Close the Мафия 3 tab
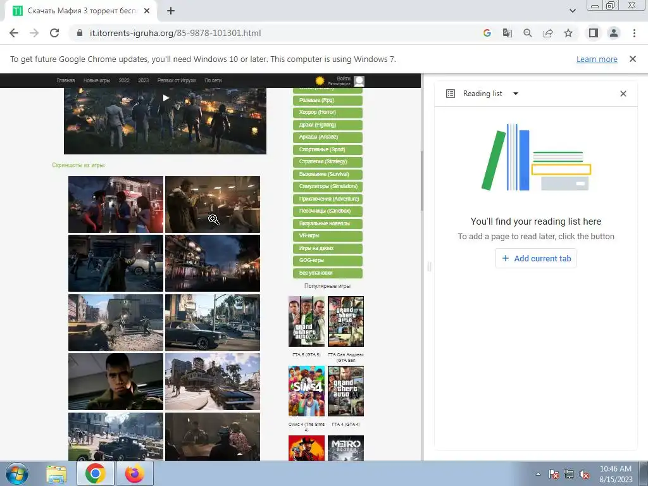The height and width of the screenshot is (486, 648). click(147, 11)
